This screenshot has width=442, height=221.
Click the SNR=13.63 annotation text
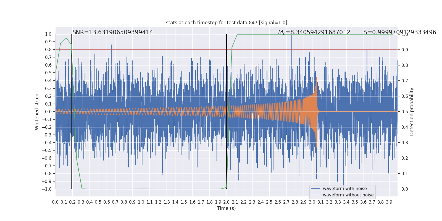coord(113,32)
